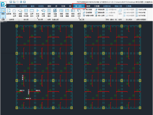
Task: Switch to the 梁 ribbon tab
Action: coord(56,6)
